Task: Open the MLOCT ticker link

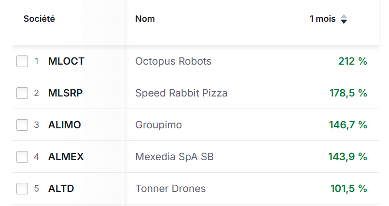Action: [66, 61]
